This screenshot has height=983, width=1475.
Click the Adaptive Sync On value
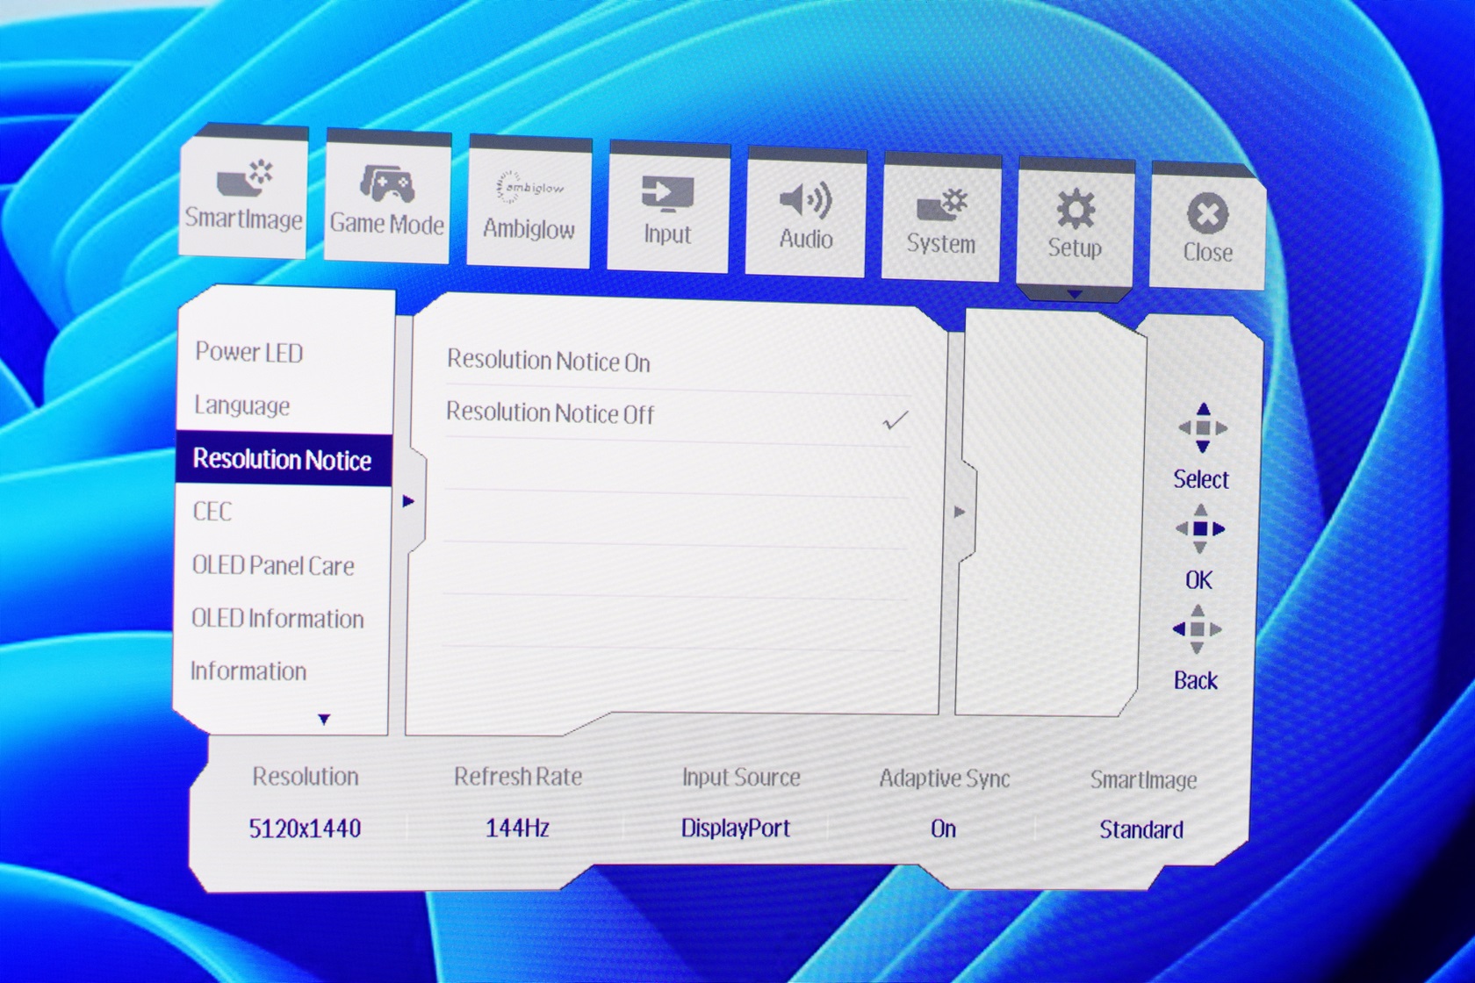(x=943, y=829)
